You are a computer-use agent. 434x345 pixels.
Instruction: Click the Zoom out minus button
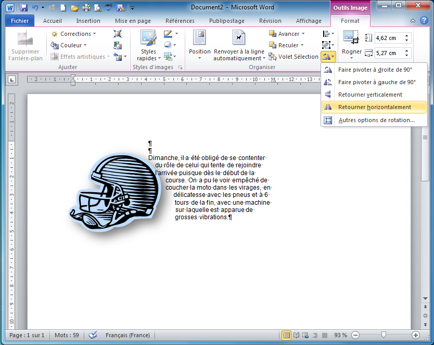(x=355, y=335)
